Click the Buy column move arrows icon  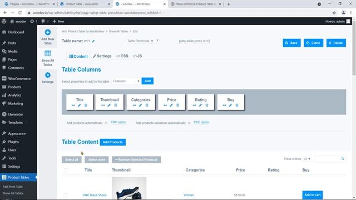pyautogui.click(x=224, y=105)
